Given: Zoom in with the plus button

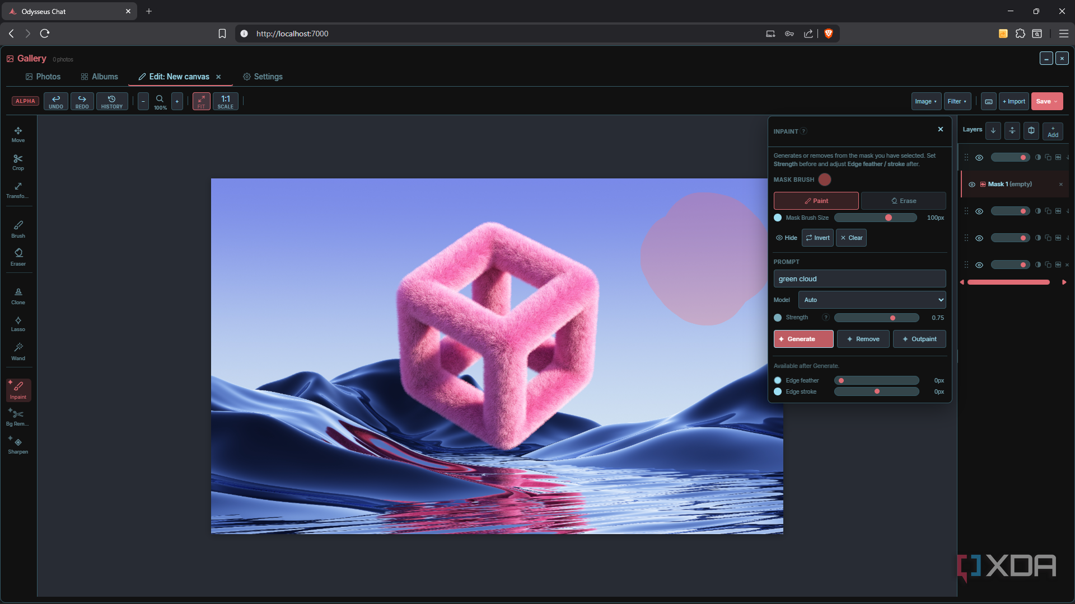Looking at the screenshot, I should (x=177, y=101).
